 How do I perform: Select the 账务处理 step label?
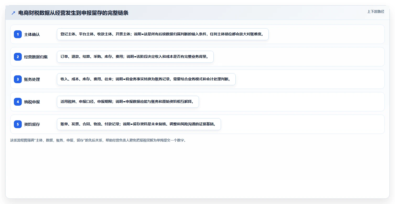click(x=32, y=79)
